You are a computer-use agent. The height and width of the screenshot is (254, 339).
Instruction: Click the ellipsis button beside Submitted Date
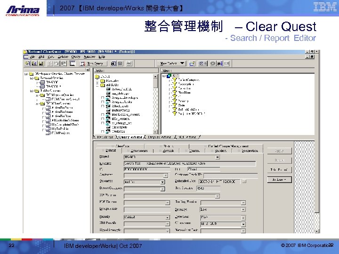point(244,182)
